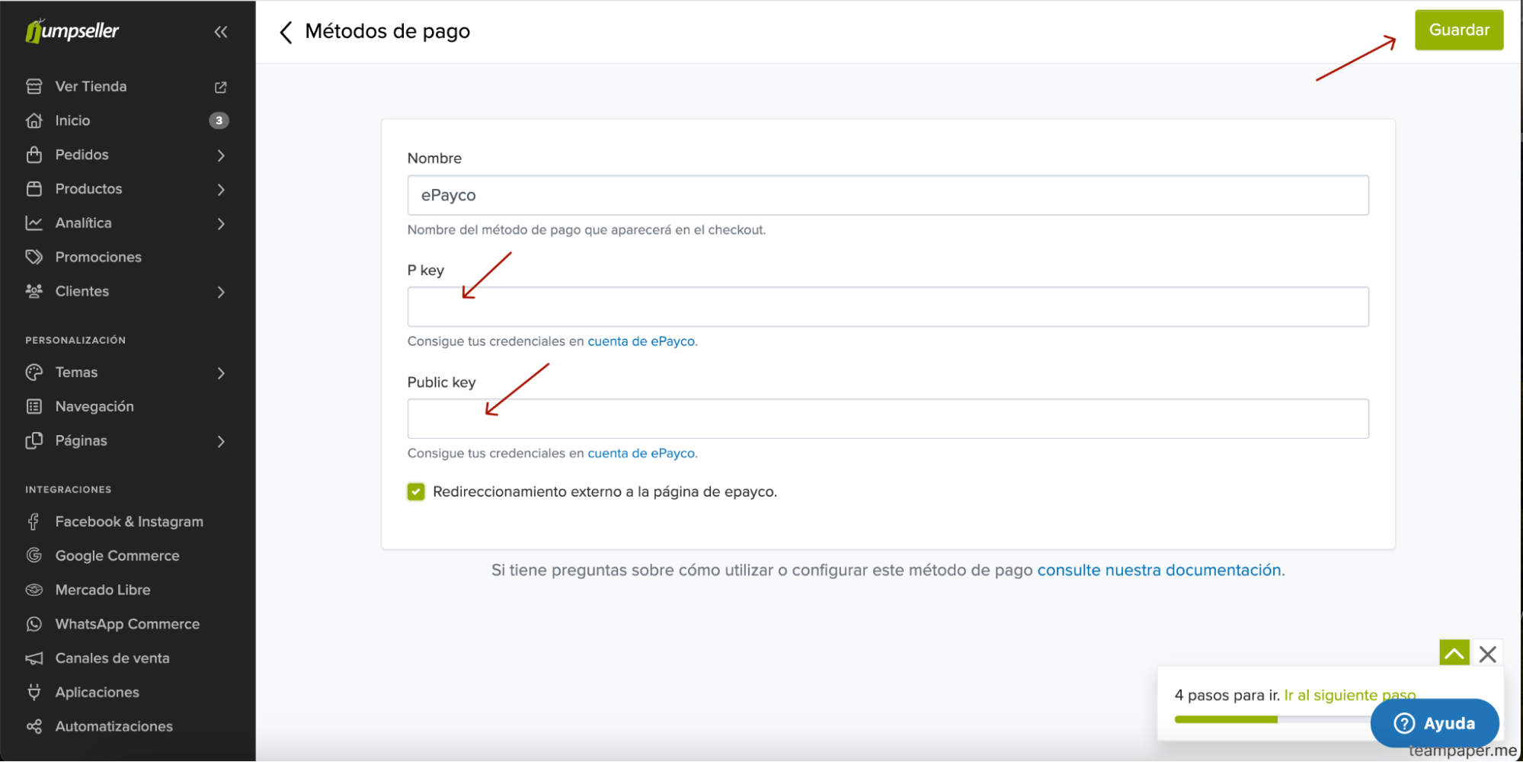This screenshot has height=762, width=1523.
Task: Expand the Pedidos submenu
Action: tap(221, 155)
